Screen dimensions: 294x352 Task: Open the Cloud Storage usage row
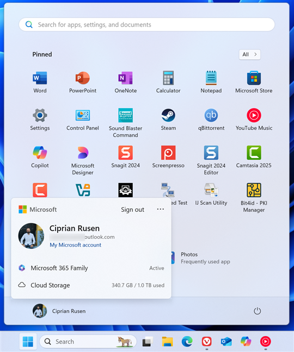point(91,285)
